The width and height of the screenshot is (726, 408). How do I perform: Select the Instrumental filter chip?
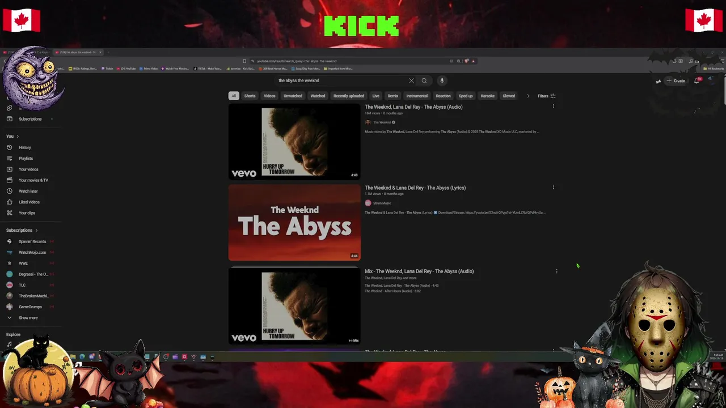click(417, 96)
